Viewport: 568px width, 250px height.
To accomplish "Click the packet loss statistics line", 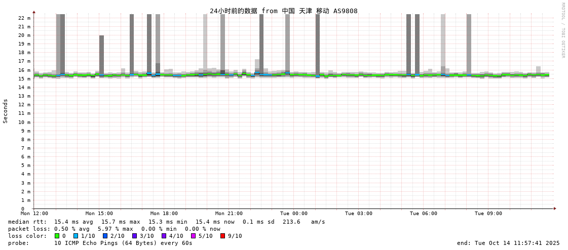I will click(x=114, y=229).
